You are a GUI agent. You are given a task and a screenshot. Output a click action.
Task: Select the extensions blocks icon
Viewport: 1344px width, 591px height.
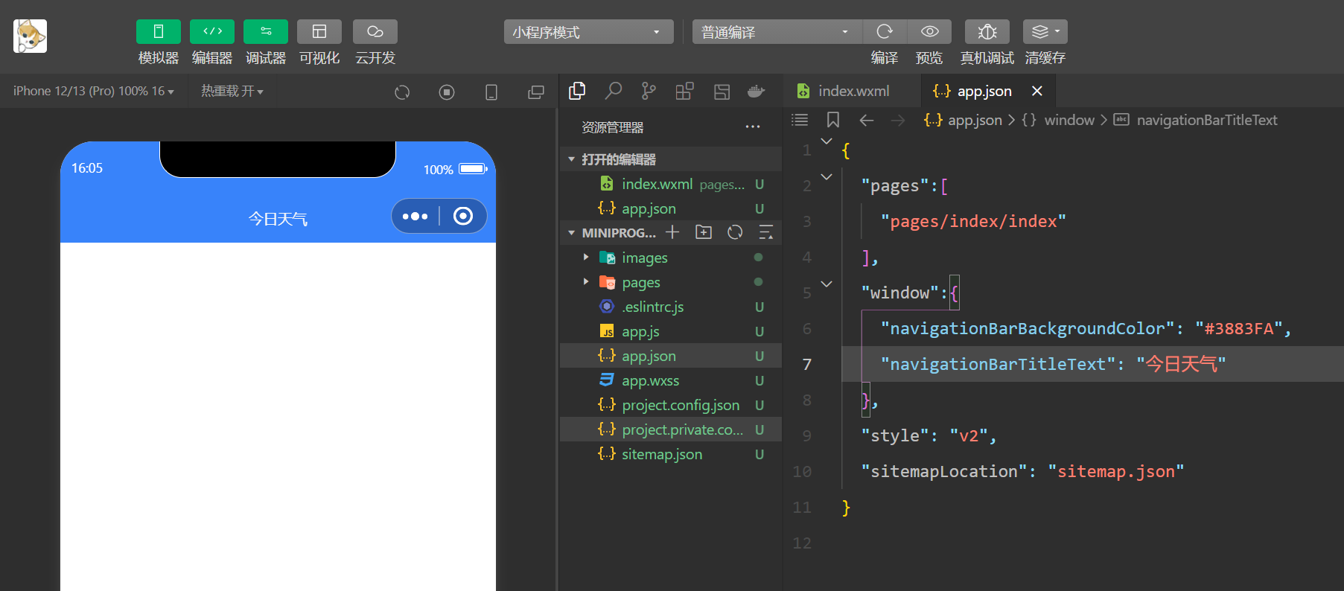(684, 91)
